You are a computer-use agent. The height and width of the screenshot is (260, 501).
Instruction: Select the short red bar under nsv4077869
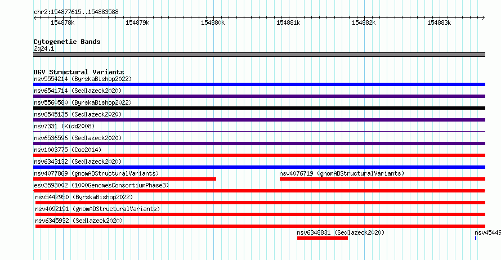[x=124, y=179]
